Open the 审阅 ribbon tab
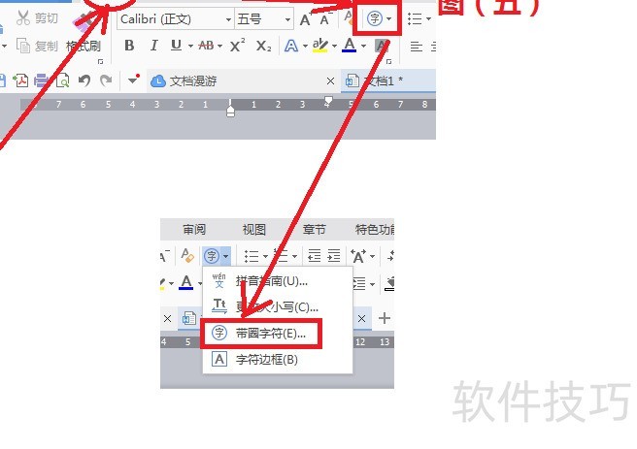Screen dimensions: 637x449 (x=194, y=230)
